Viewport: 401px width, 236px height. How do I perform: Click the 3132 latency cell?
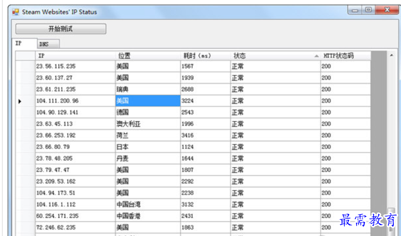pyautogui.click(x=206, y=204)
